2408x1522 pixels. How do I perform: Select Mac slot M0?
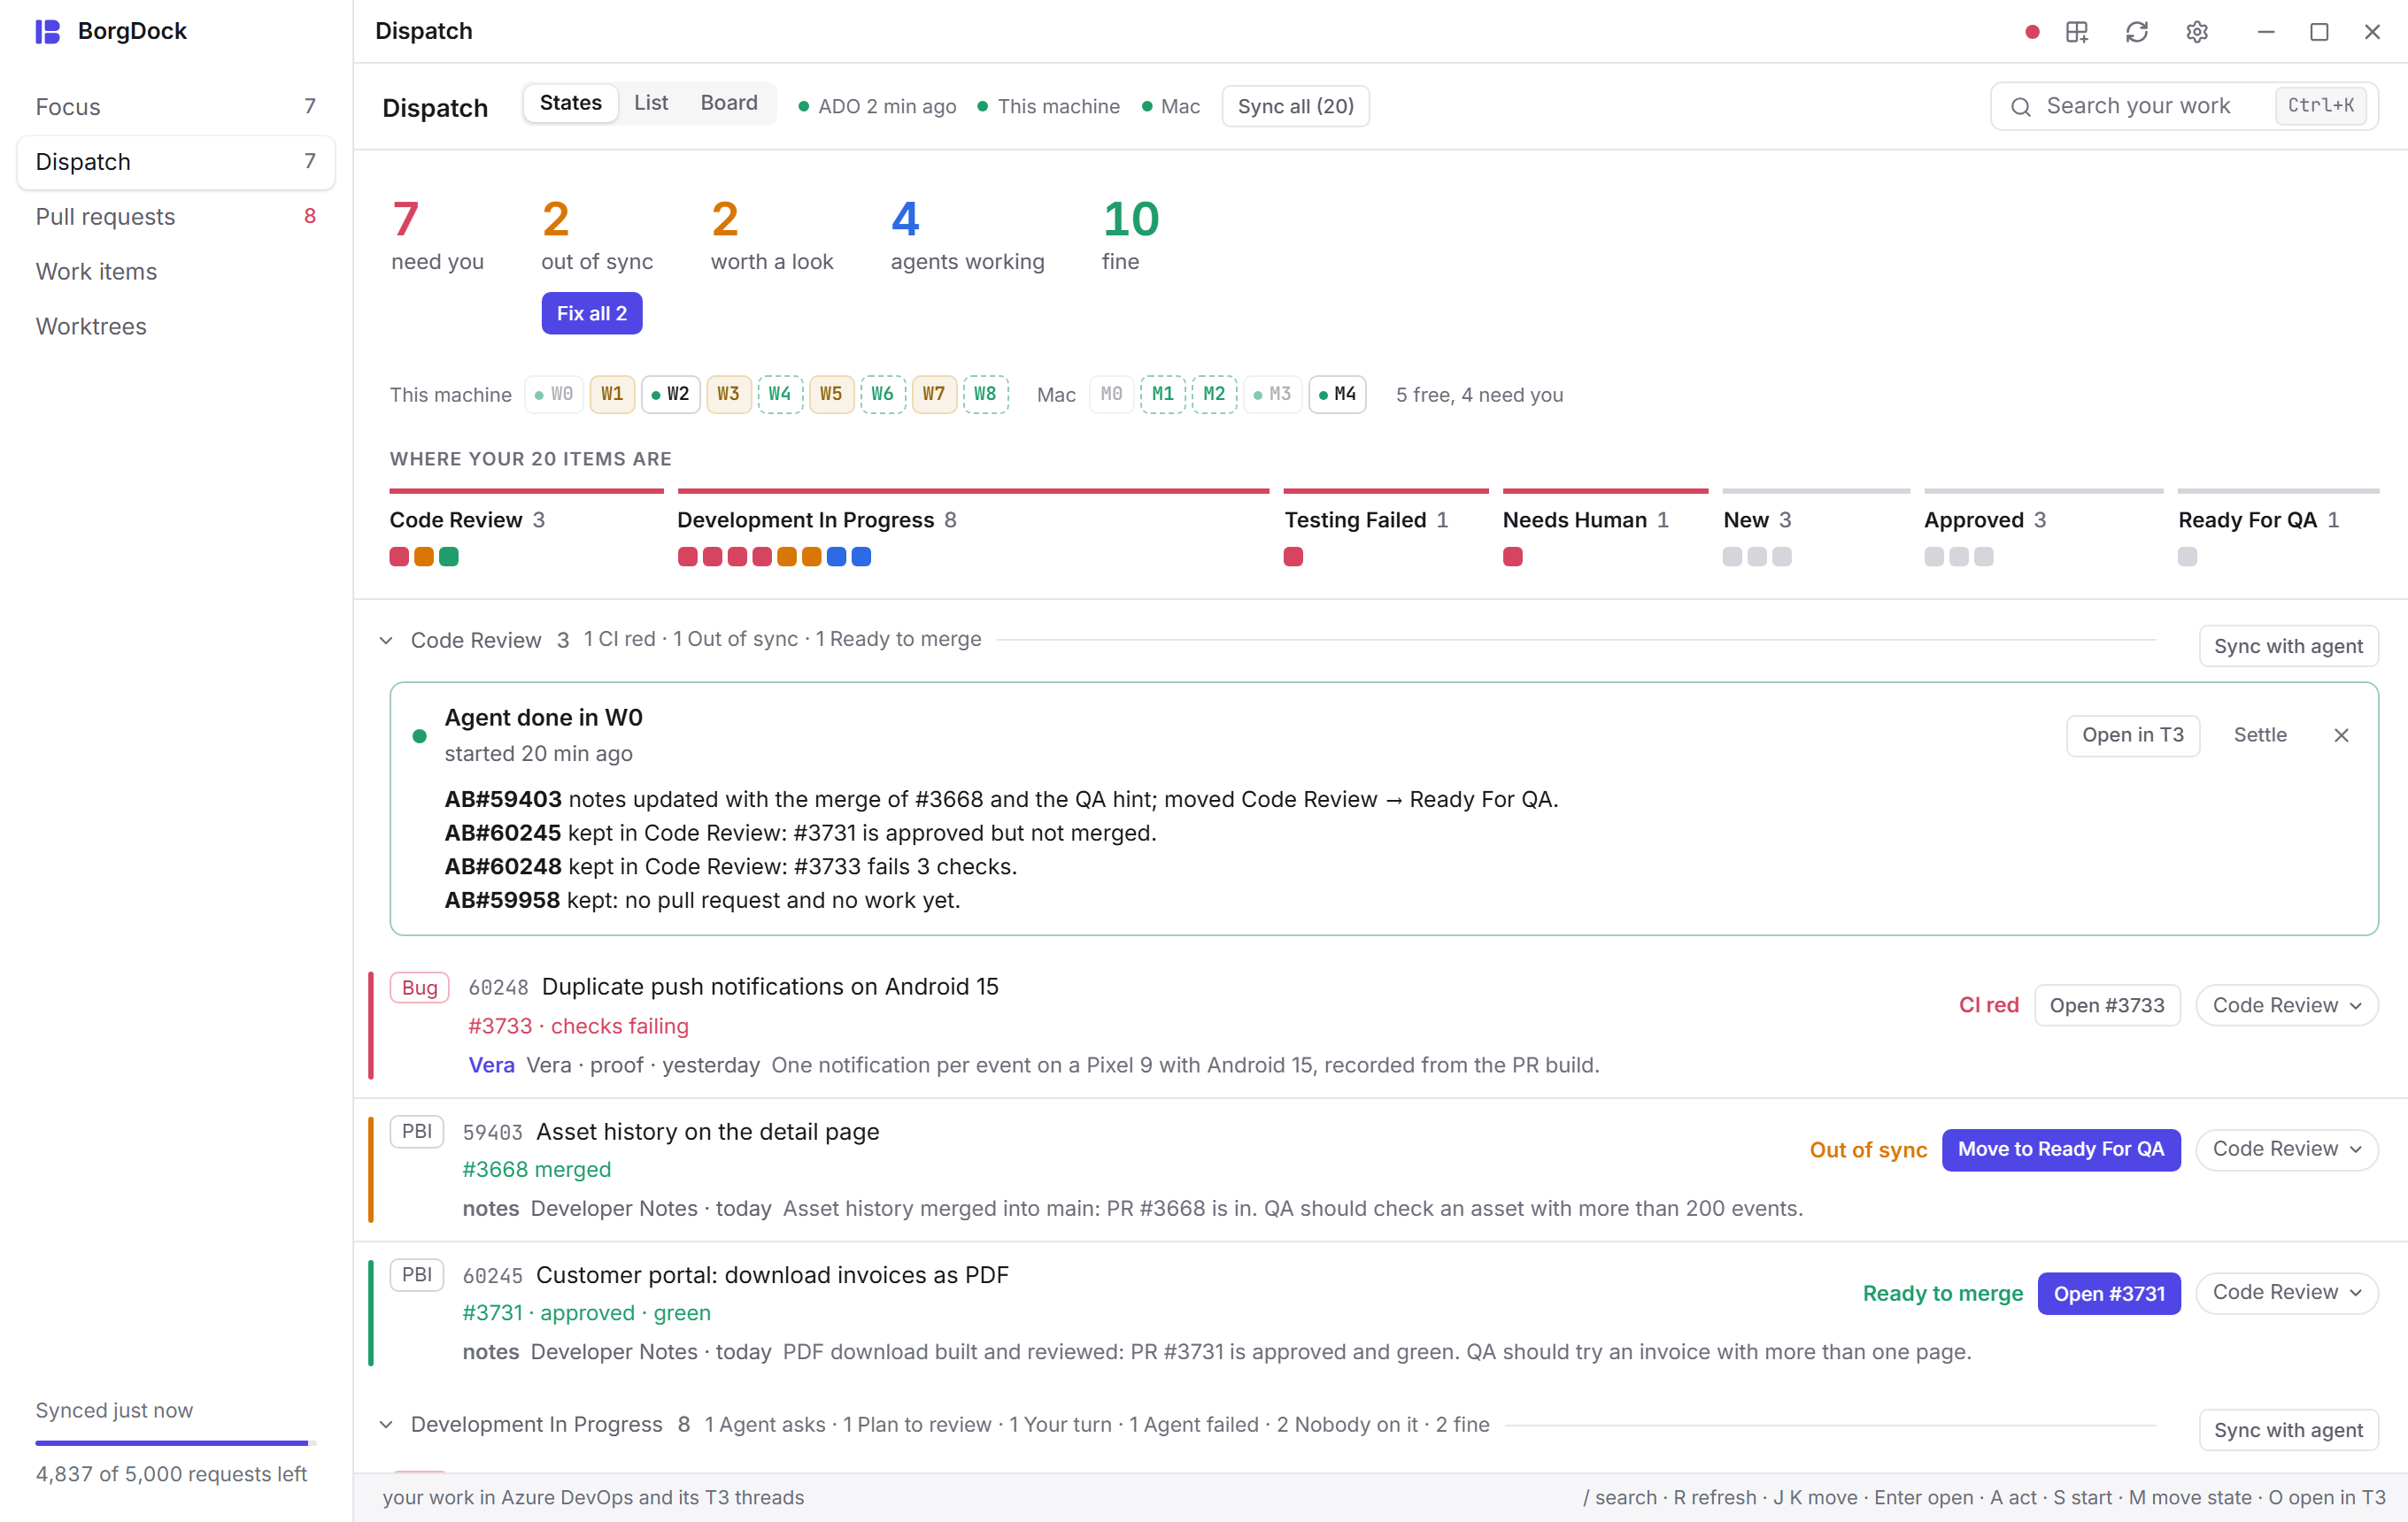click(x=1111, y=395)
